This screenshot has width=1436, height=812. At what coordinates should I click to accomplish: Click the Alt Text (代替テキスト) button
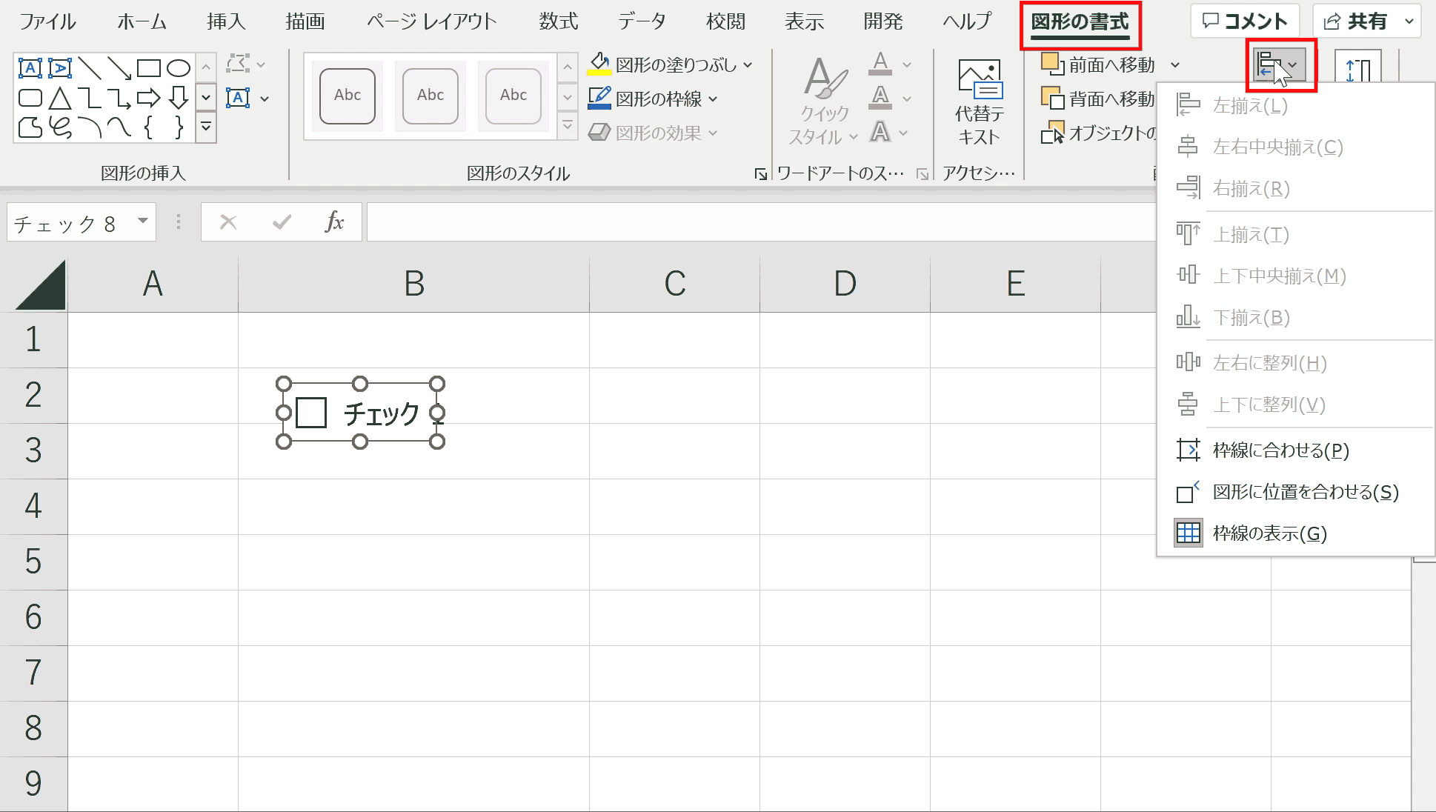980,102
